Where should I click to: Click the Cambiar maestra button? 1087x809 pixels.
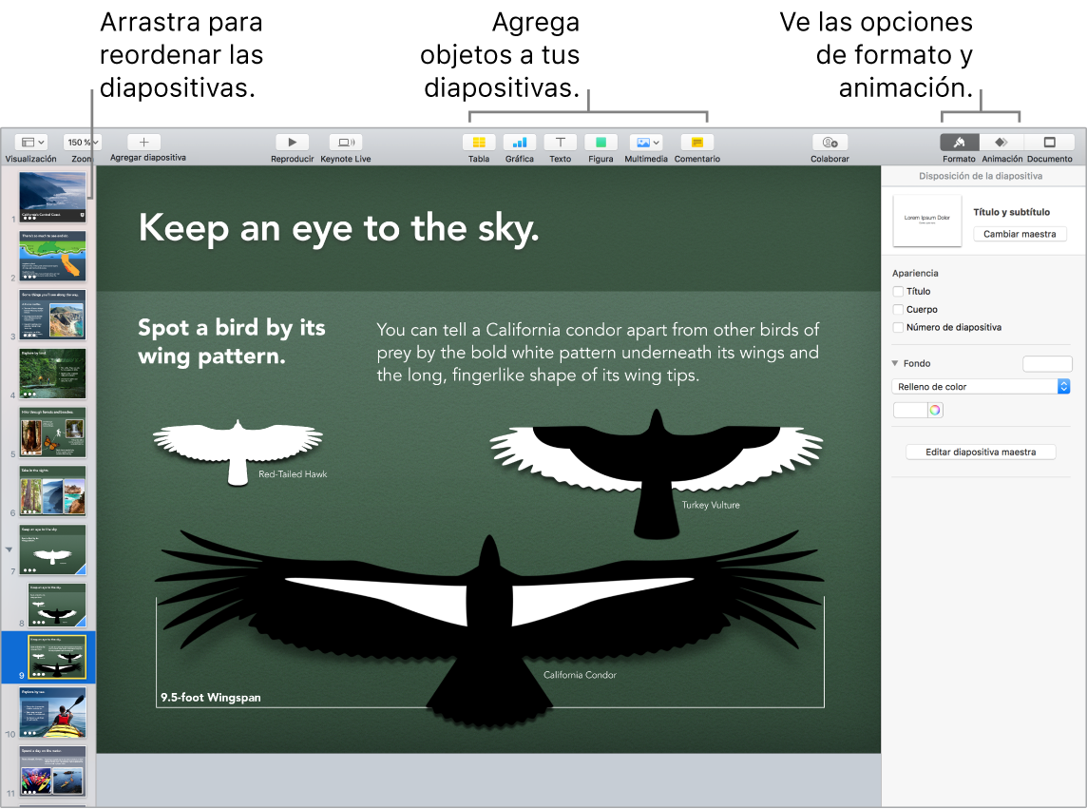(x=1020, y=233)
